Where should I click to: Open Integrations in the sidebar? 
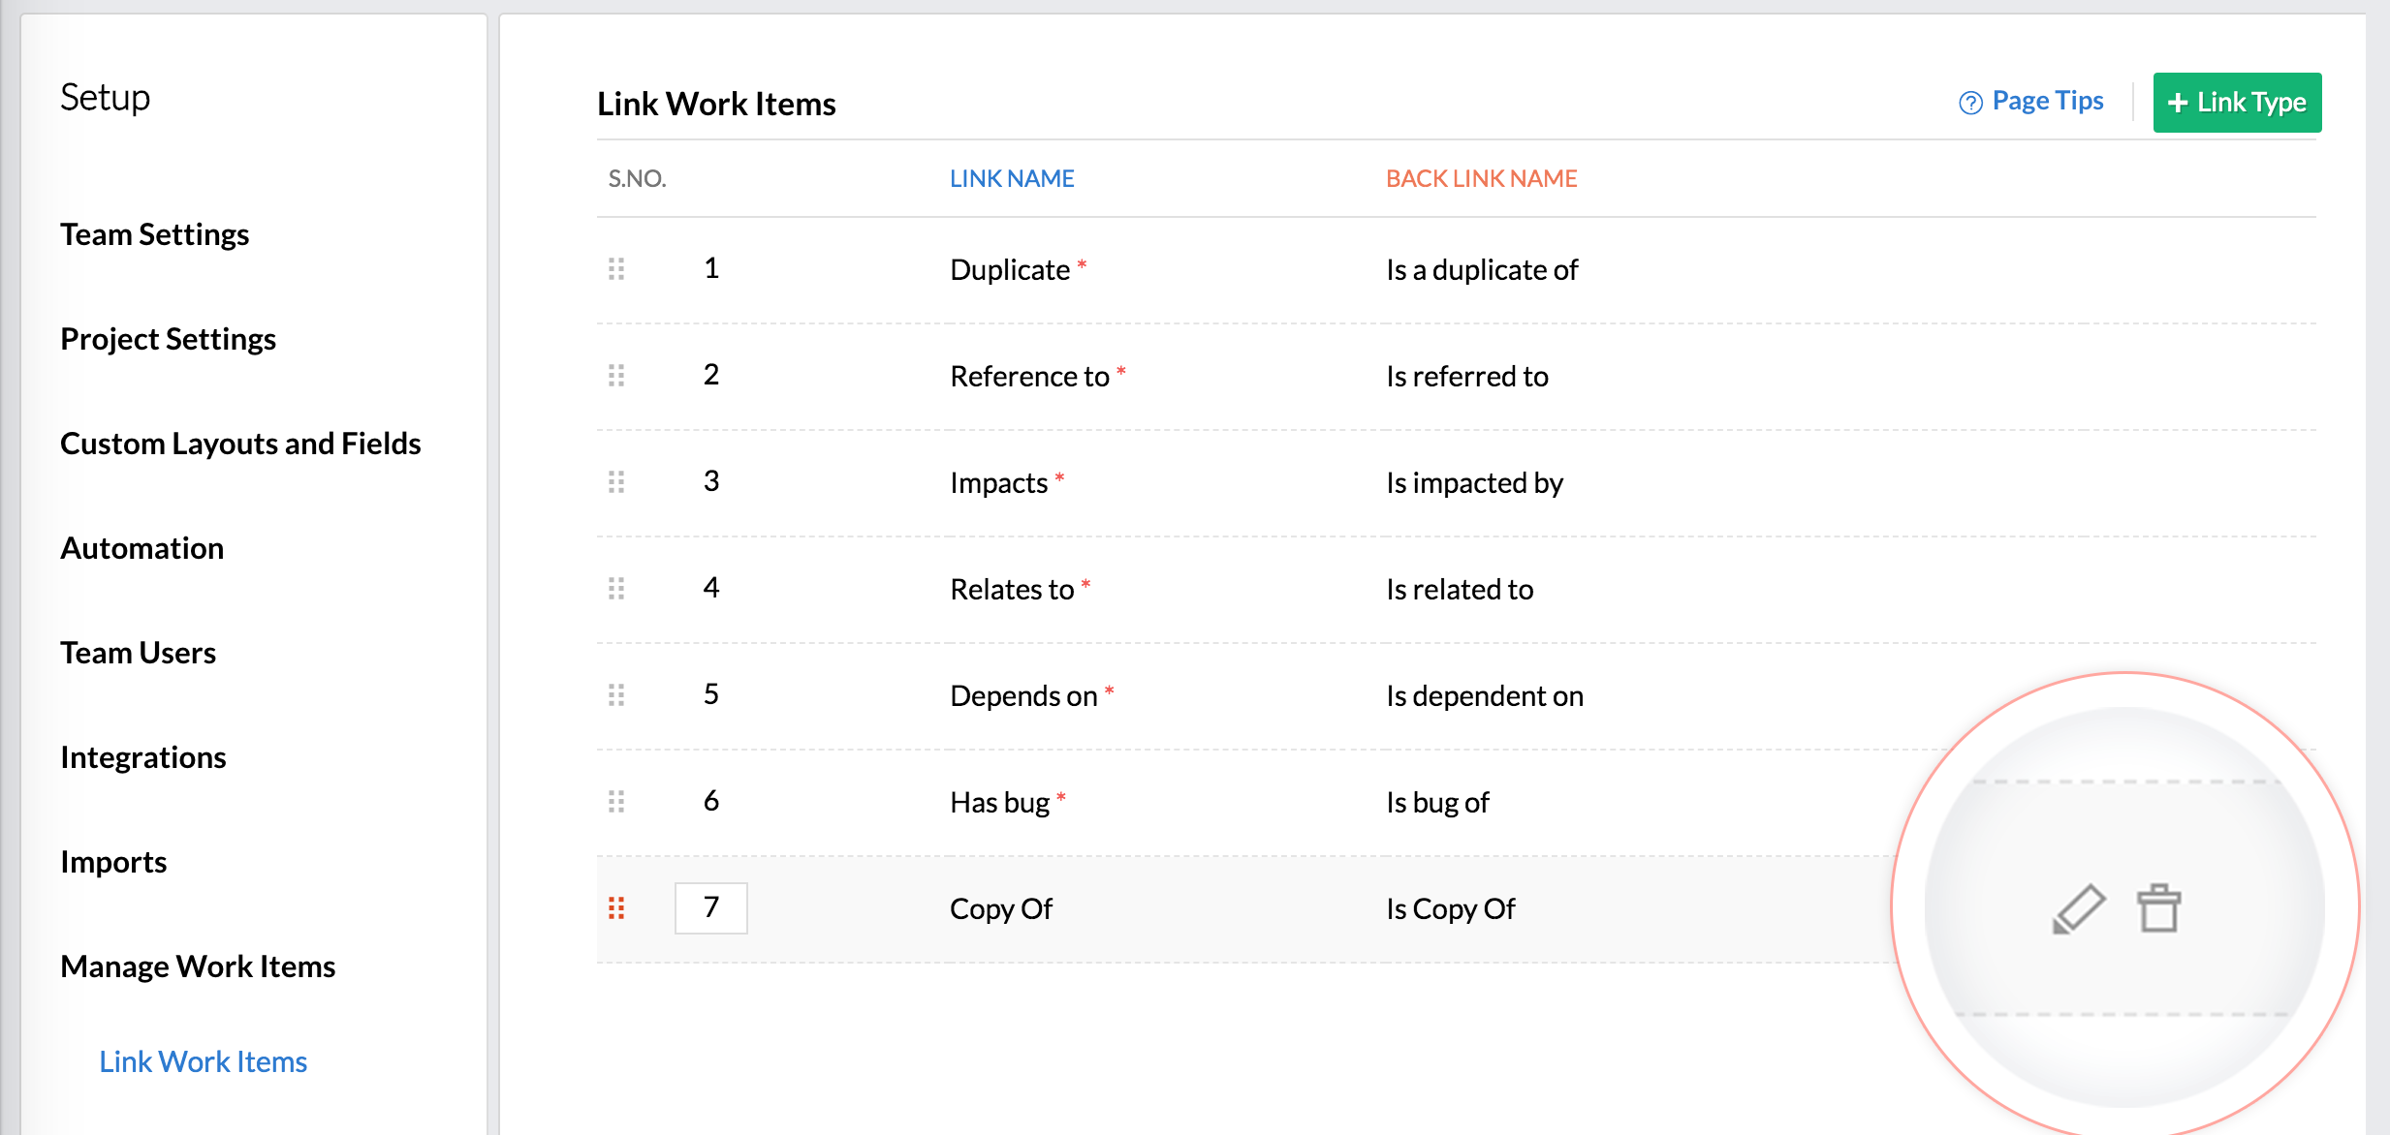[142, 757]
